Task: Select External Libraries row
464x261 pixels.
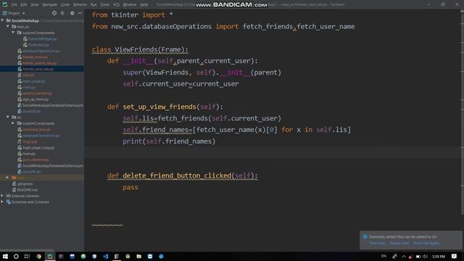Action: pos(25,196)
